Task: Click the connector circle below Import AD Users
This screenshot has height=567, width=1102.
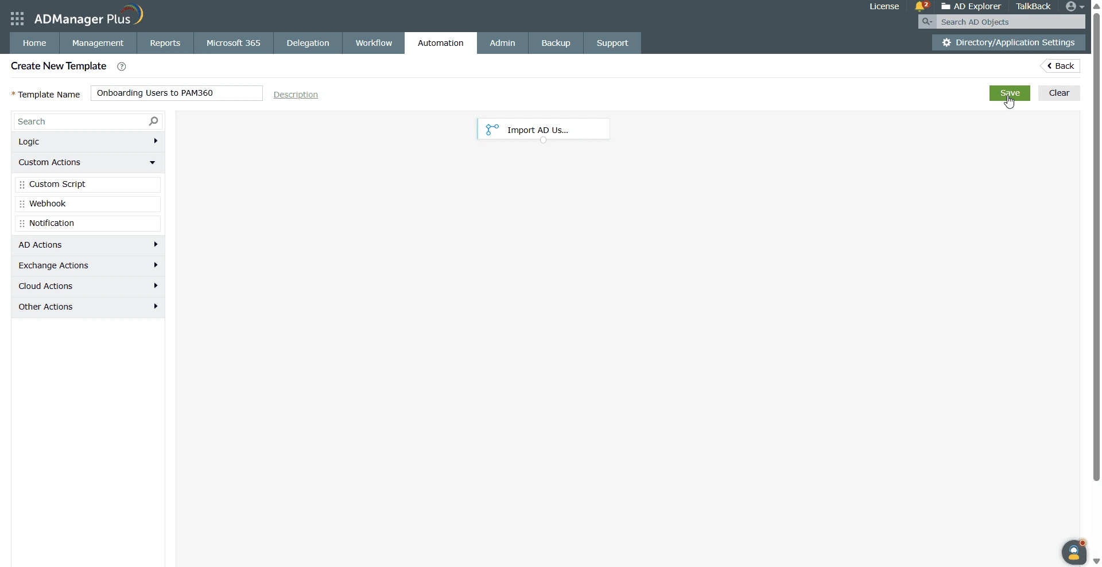Action: (543, 140)
